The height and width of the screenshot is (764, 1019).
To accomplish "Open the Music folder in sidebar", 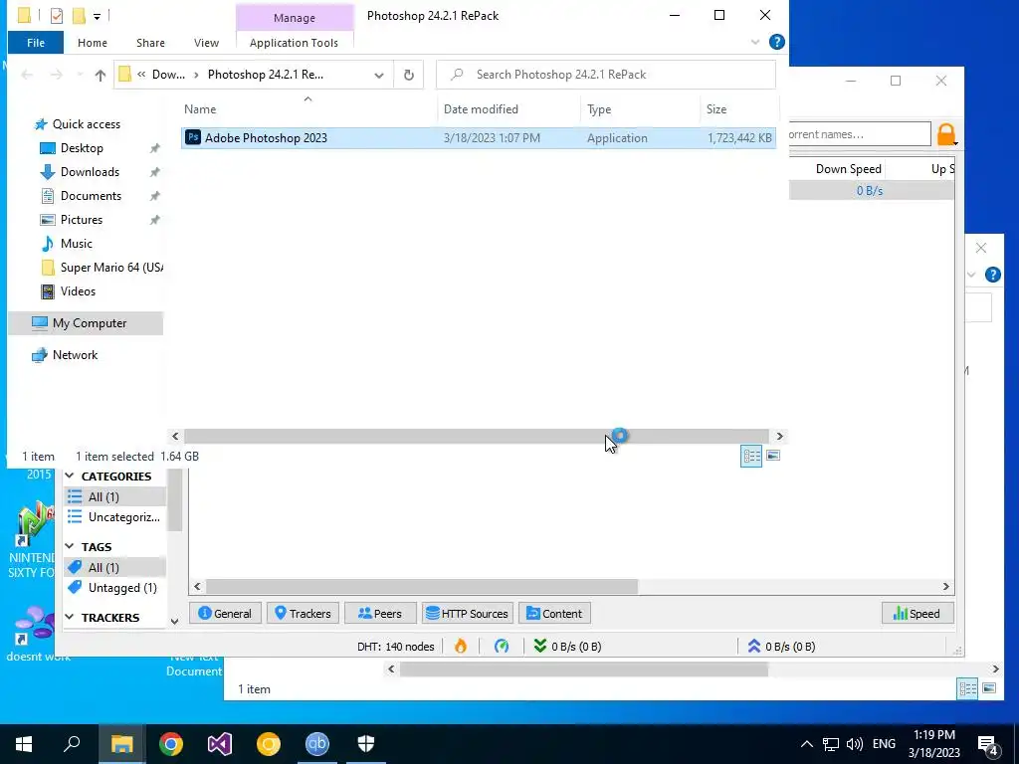I will [x=76, y=244].
